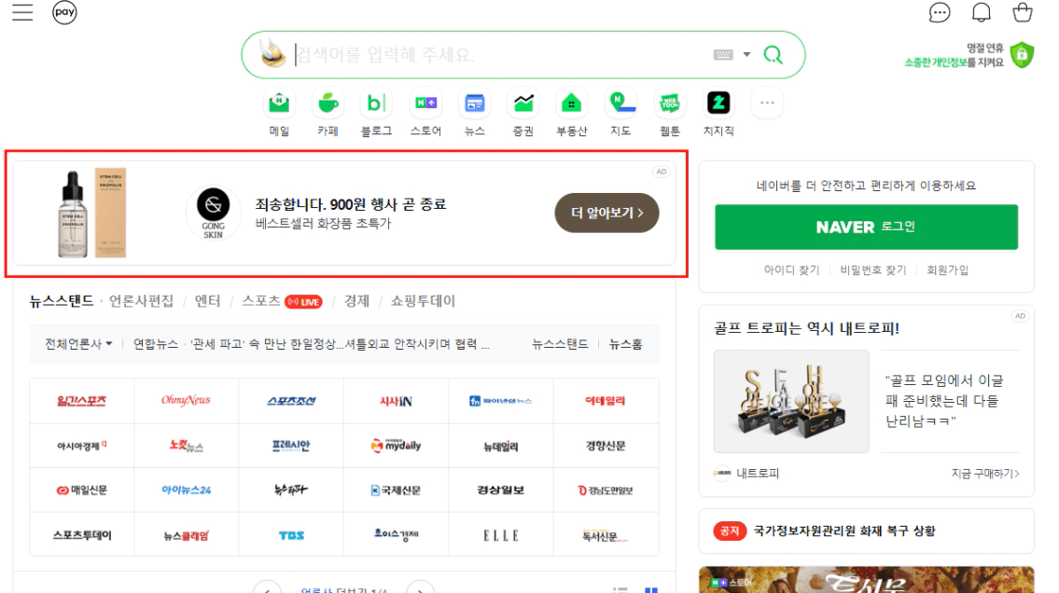Open the 뉴스홈 link
This screenshot has width=1059, height=593.
coord(625,344)
